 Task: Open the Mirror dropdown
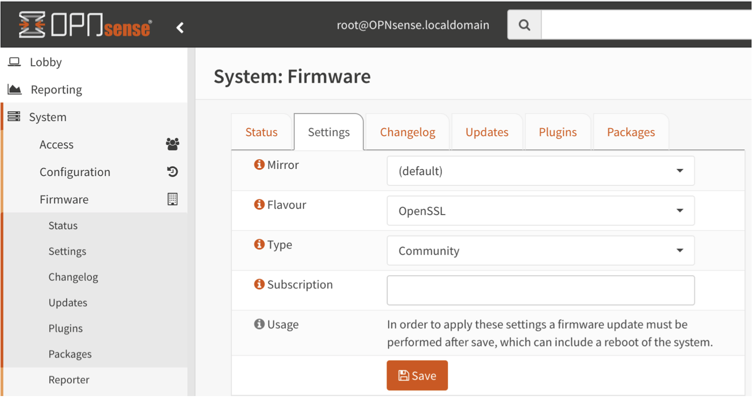point(540,171)
